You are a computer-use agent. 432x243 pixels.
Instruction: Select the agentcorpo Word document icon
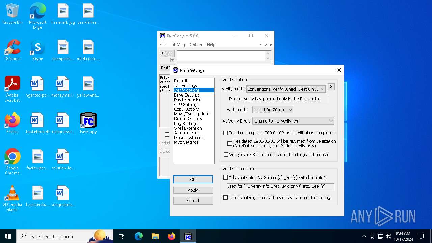[x=37, y=87]
